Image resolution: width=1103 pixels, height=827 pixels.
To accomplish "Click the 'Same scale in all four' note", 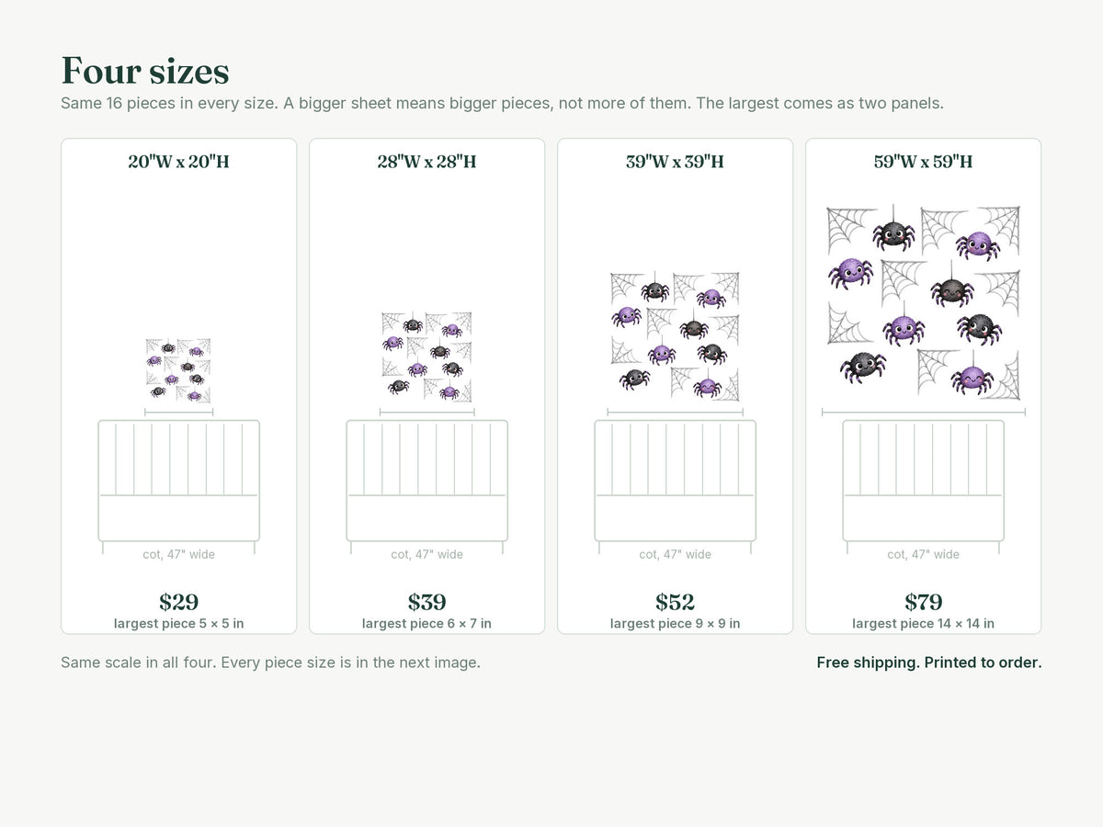I will (x=270, y=663).
